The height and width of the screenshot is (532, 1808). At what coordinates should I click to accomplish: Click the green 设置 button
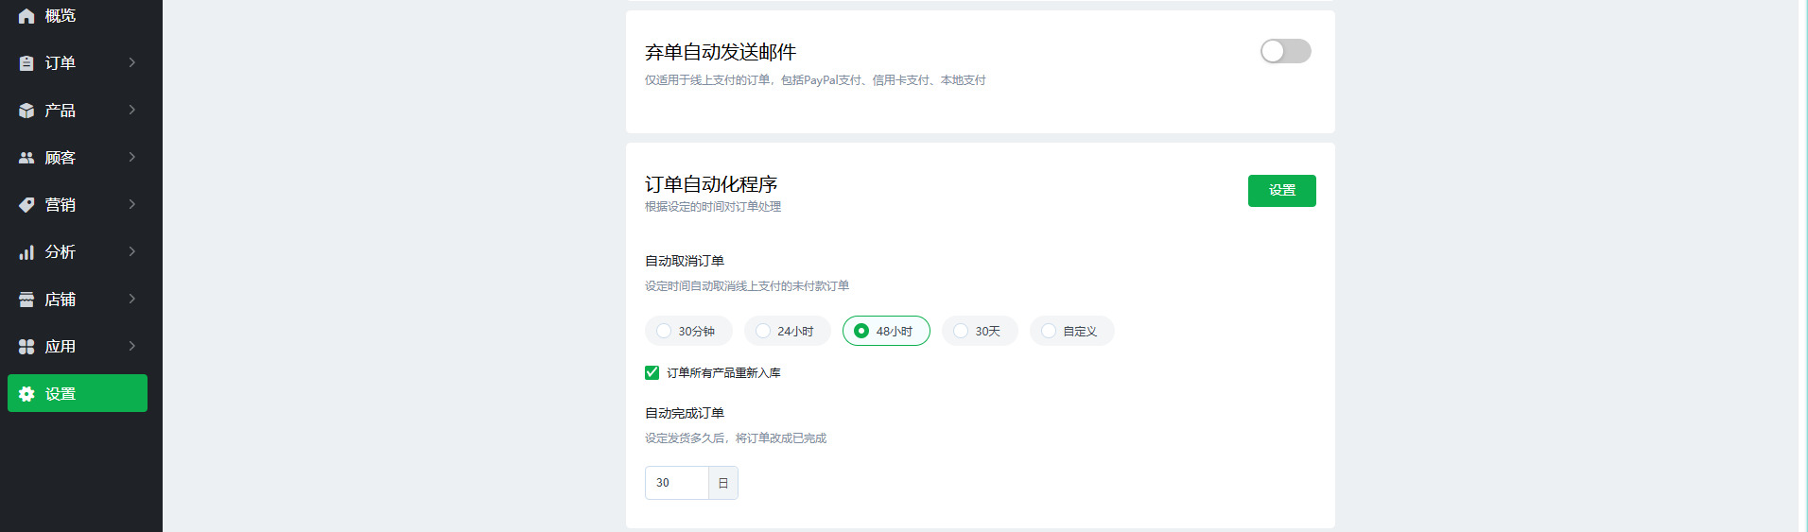(x=1281, y=191)
